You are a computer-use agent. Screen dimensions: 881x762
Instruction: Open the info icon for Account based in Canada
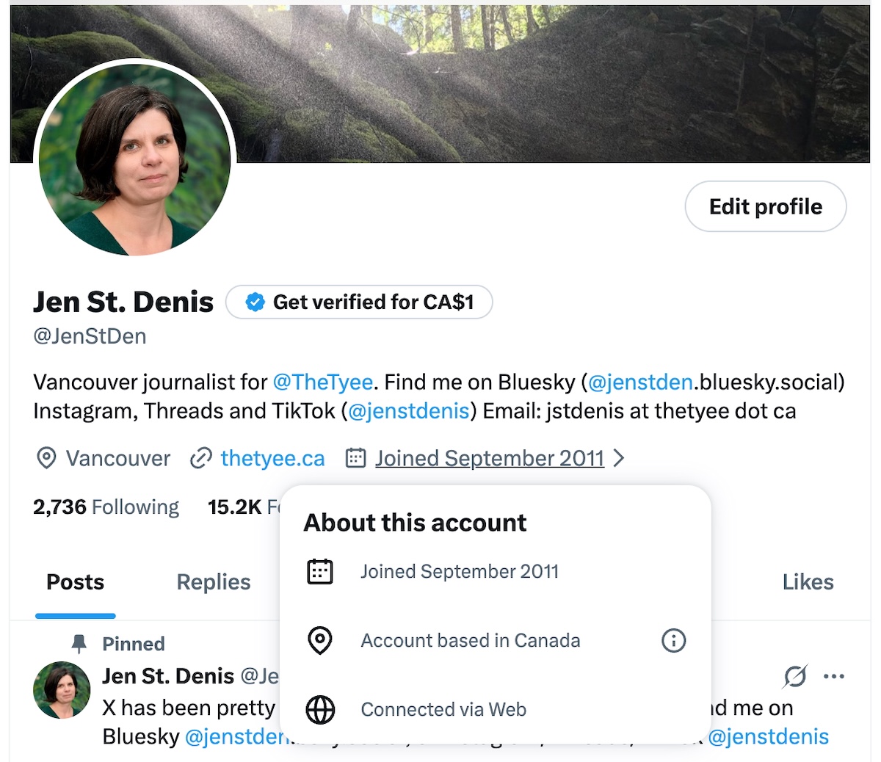point(673,640)
